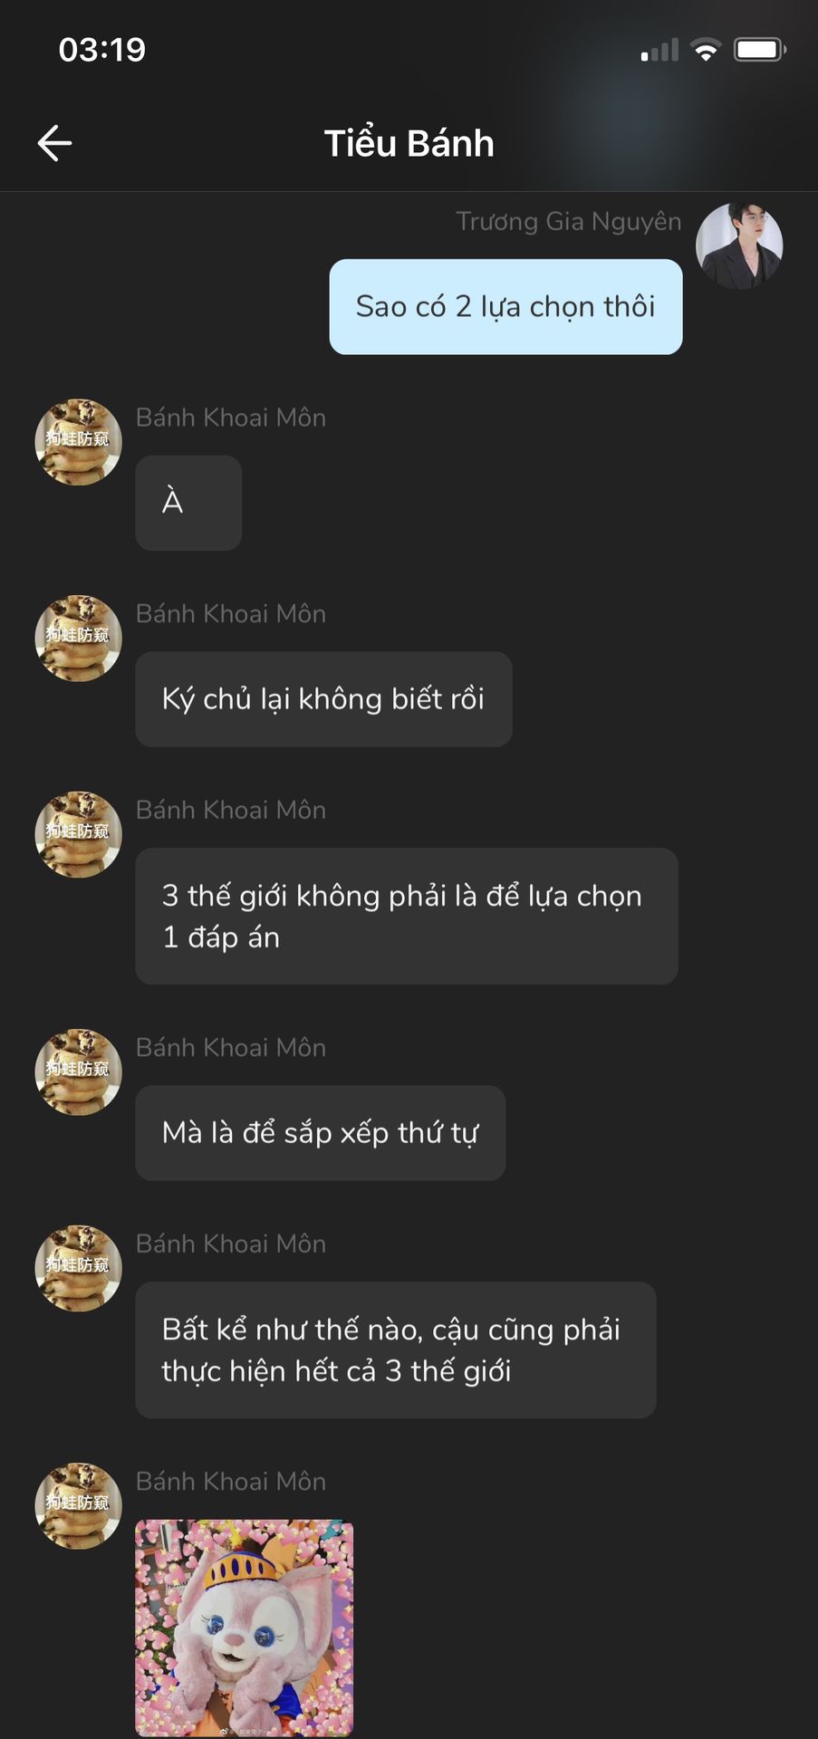Tap the back arrow icon
The height and width of the screenshot is (1739, 818).
coord(54,143)
